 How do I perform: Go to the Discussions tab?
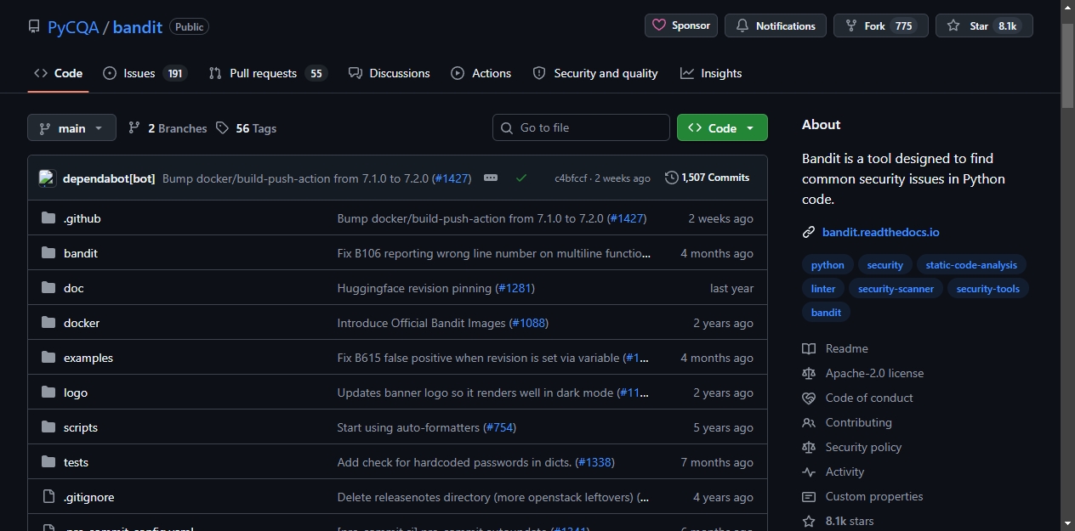[390, 73]
